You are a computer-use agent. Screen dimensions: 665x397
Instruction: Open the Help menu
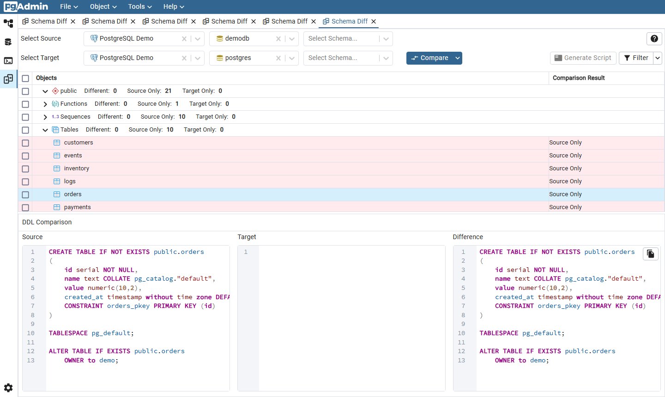[174, 6]
